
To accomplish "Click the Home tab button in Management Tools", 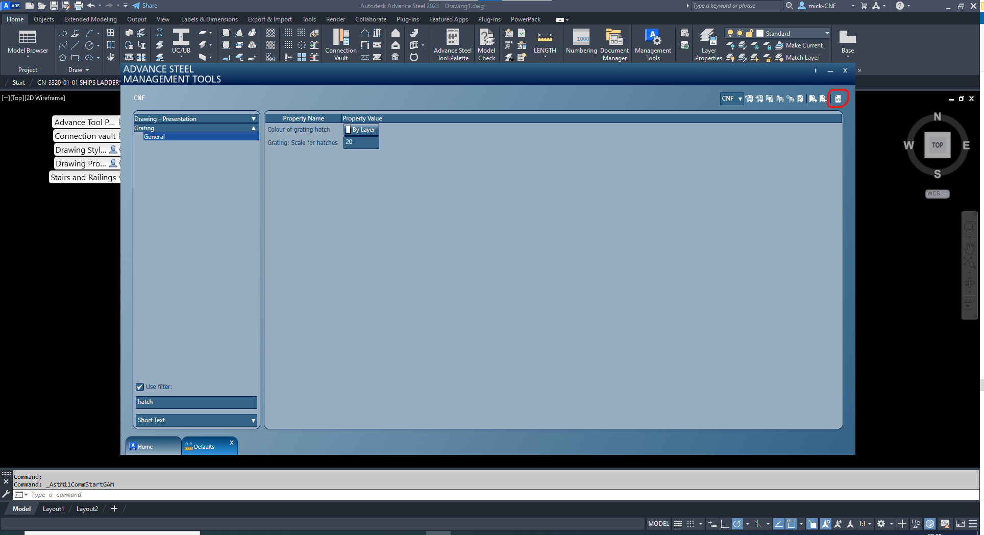I will [x=153, y=447].
